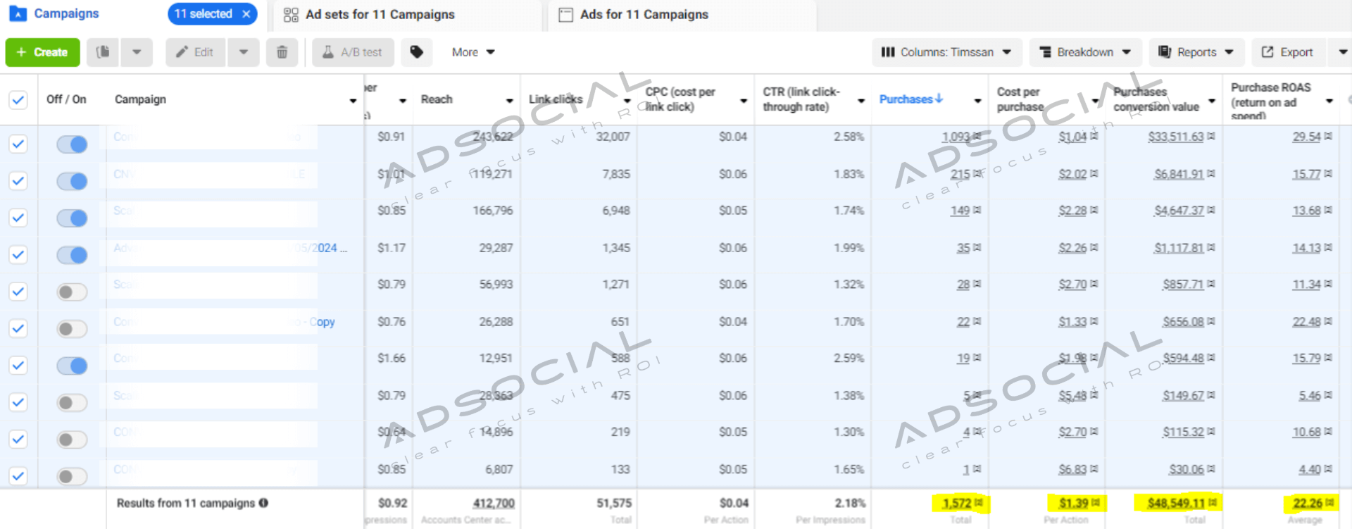Click the Export button
Screen dimensions: 1352x529
pyautogui.click(x=1287, y=52)
